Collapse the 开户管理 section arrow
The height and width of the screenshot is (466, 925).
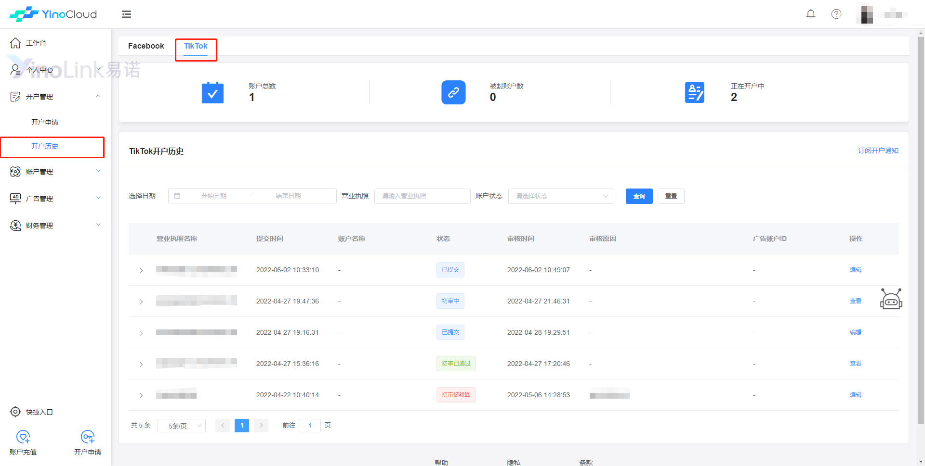(x=98, y=96)
